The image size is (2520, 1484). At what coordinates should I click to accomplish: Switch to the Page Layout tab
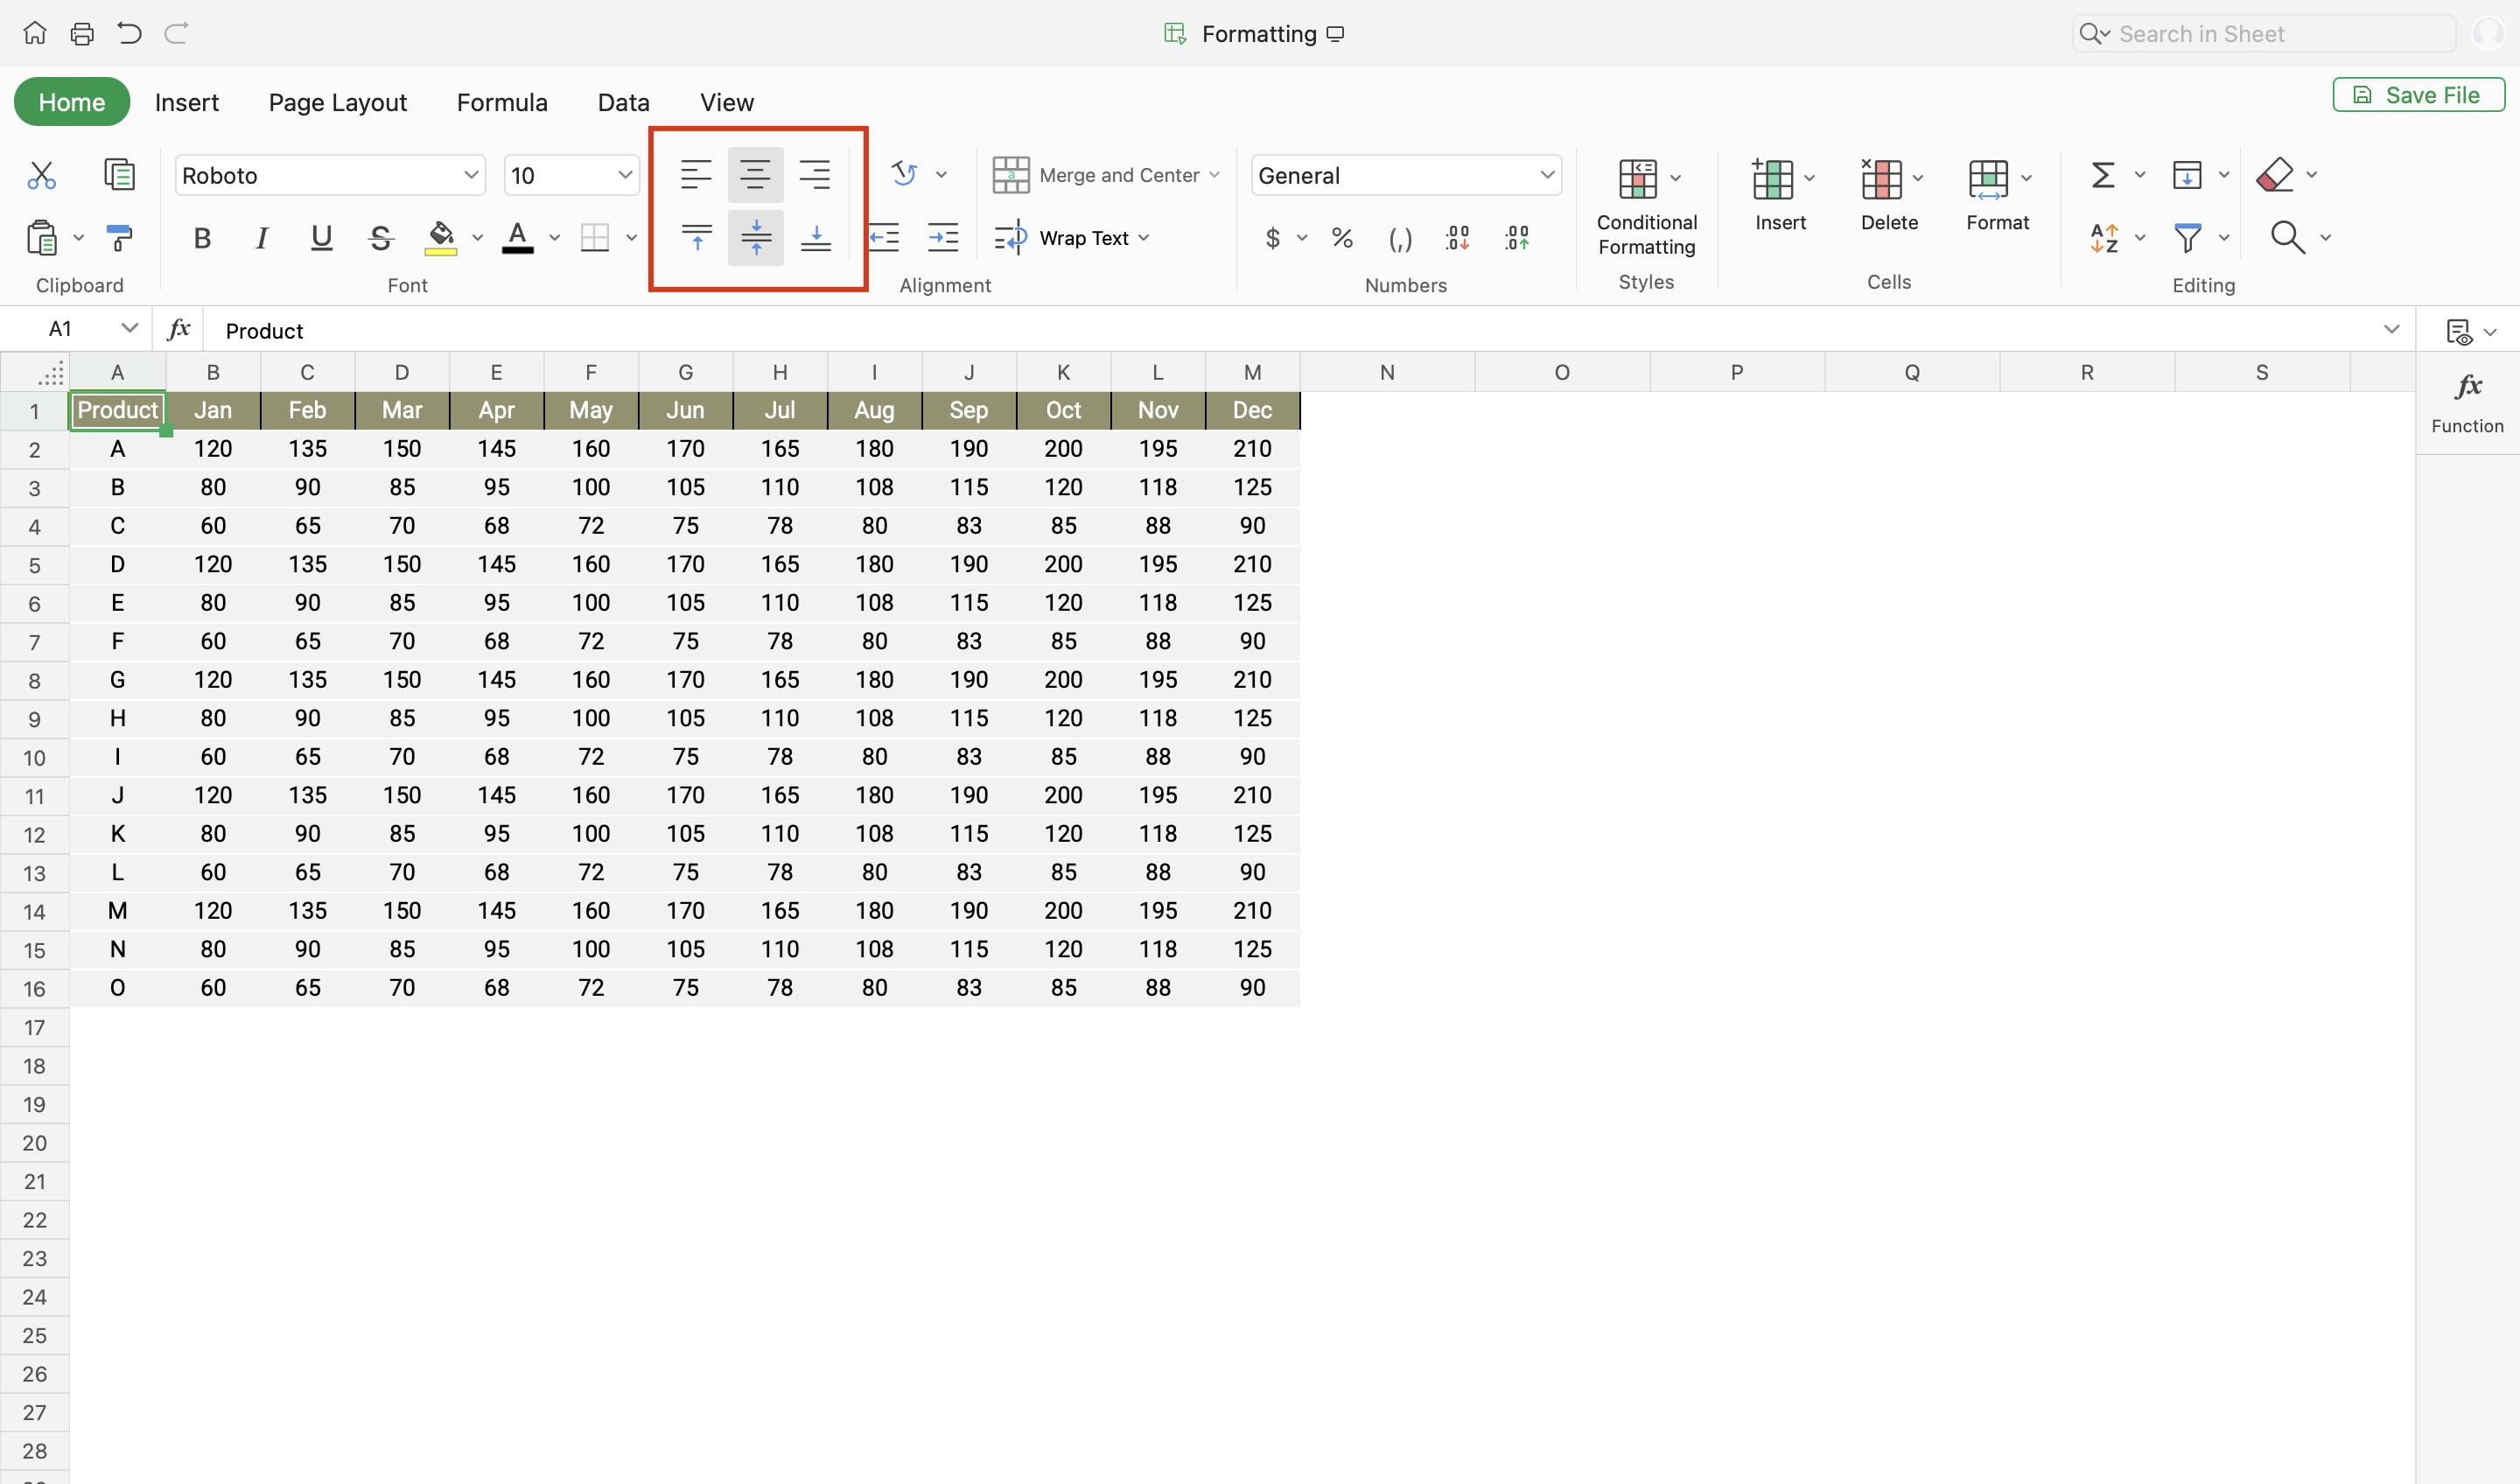click(337, 102)
